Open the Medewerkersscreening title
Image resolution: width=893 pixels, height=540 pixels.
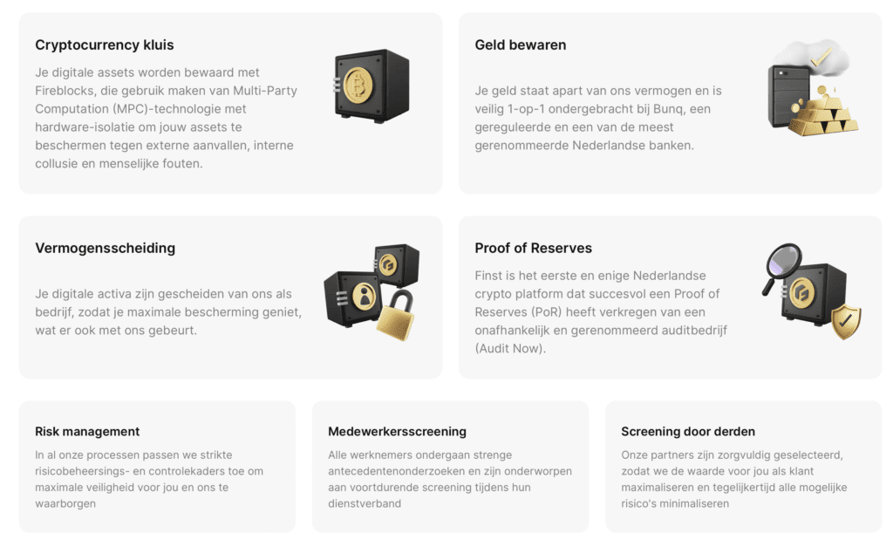(397, 432)
